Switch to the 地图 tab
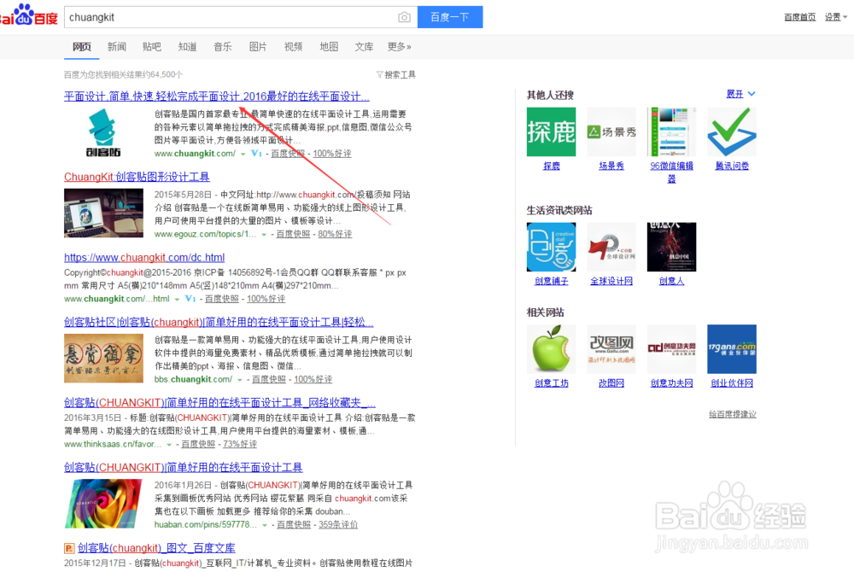The image size is (854, 572). click(329, 47)
